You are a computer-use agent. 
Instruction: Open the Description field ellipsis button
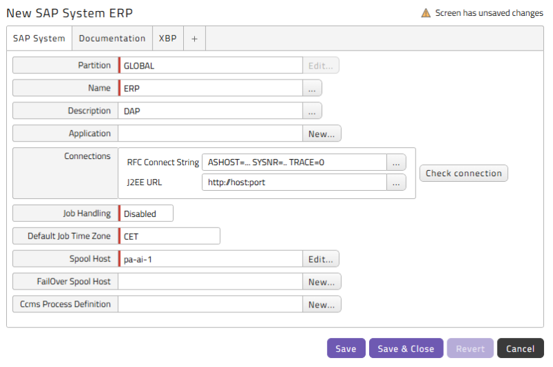coord(312,111)
